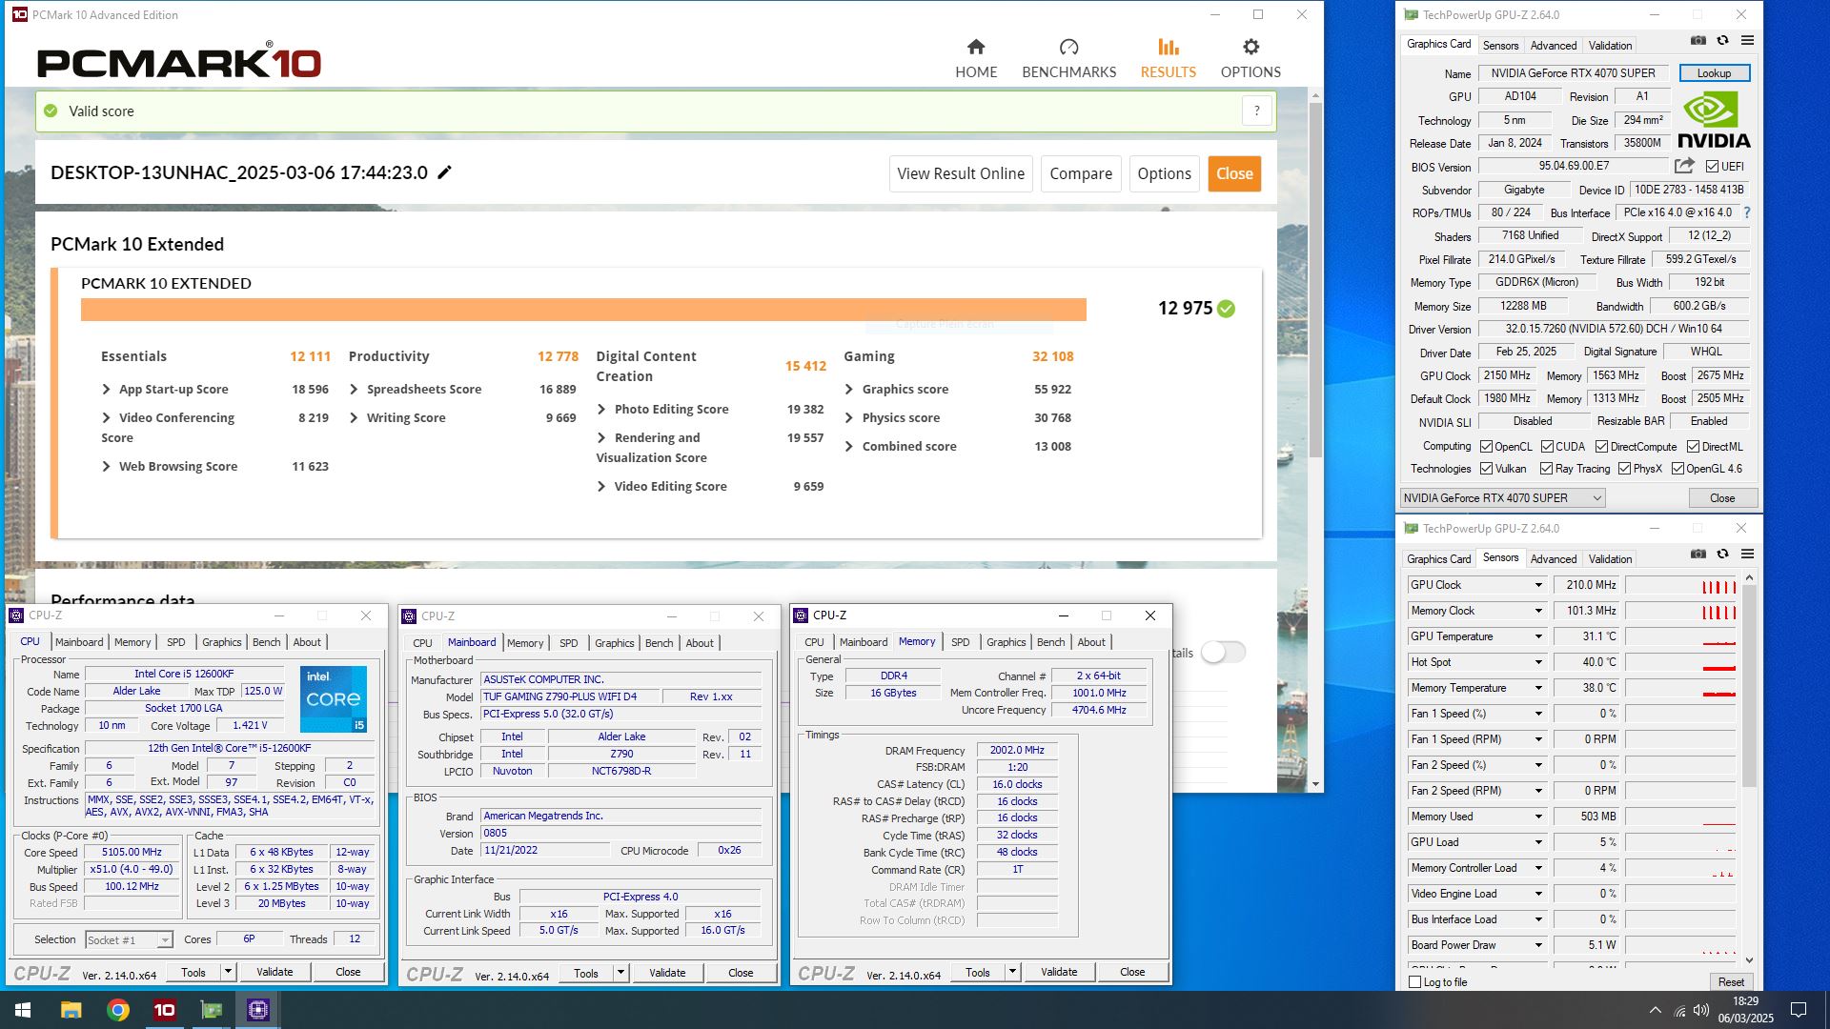
Task: Open Advanced tab in upper GPU-Z
Action: click(1553, 45)
